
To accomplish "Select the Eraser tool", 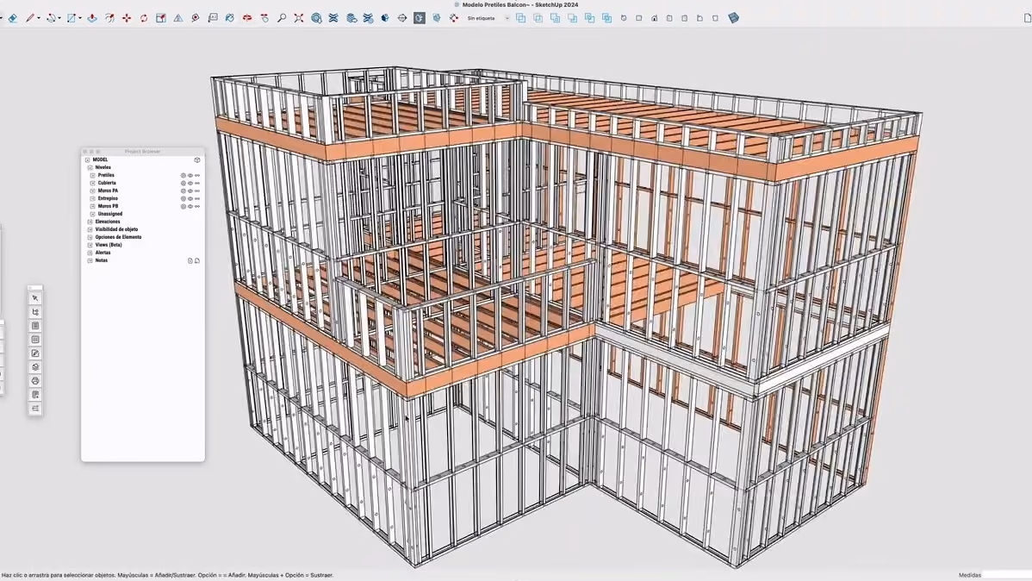I will (13, 18).
